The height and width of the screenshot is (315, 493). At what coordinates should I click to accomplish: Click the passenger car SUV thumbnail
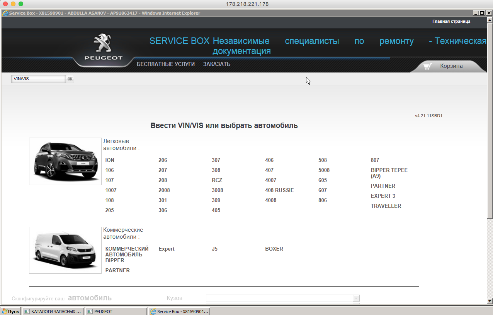[x=65, y=161]
